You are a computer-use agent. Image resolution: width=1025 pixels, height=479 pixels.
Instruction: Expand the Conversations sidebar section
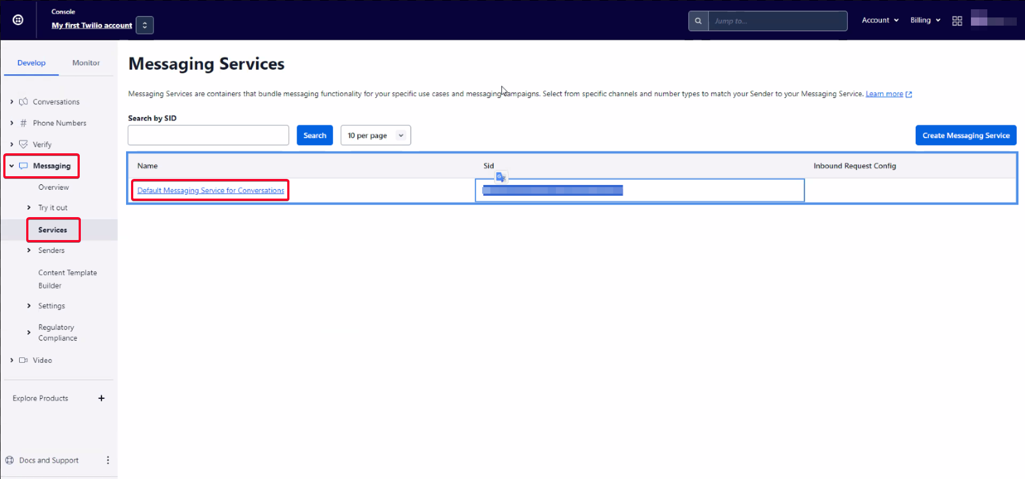(12, 102)
